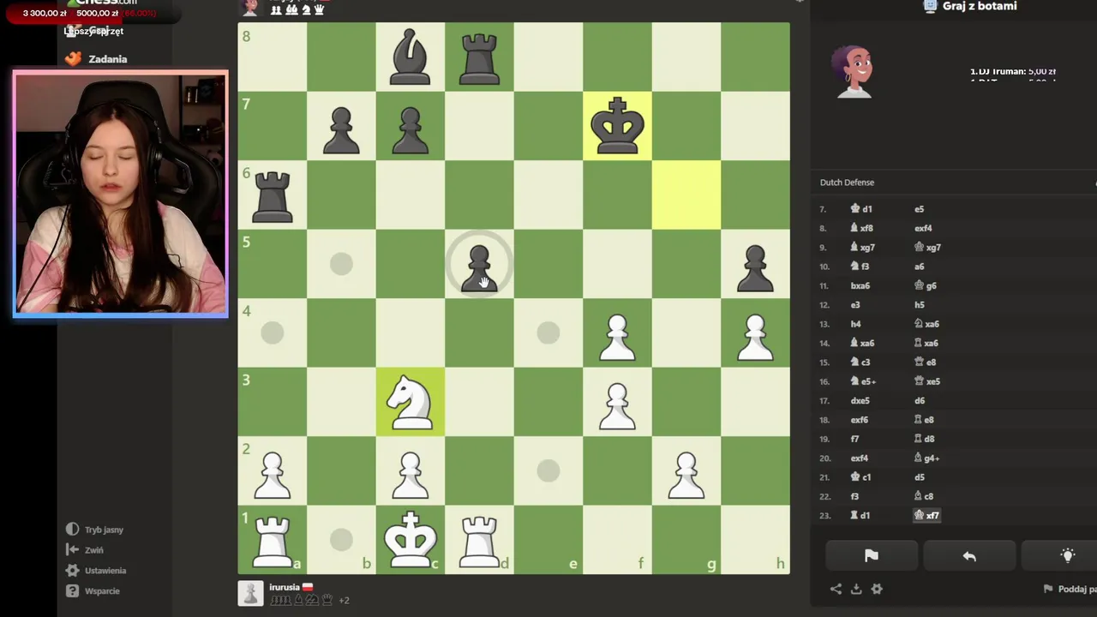Click move 17 dxe5 in move list

(860, 401)
